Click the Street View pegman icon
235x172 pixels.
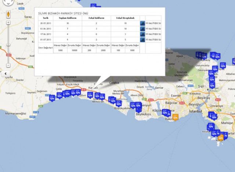point(8,15)
